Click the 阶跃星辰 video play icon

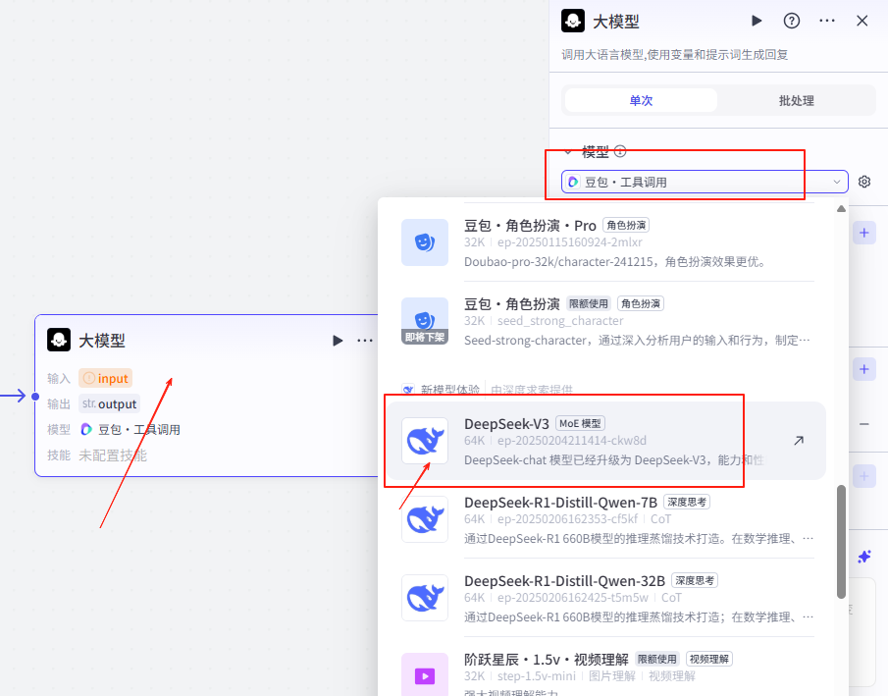[425, 675]
